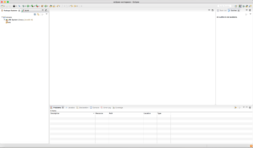This screenshot has height=148, width=253.
Task: Open the dropdown arrow beside Run button
Action: point(30,6)
